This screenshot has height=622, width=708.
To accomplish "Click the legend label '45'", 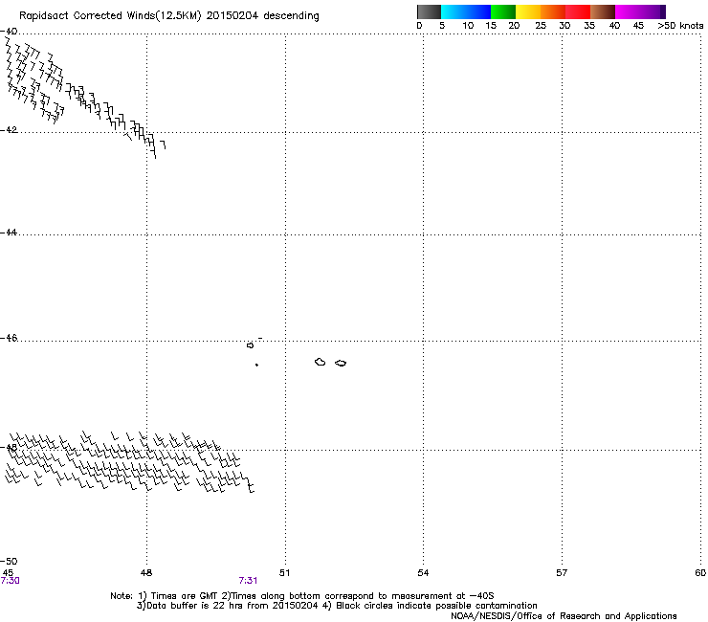I will click(x=638, y=26).
